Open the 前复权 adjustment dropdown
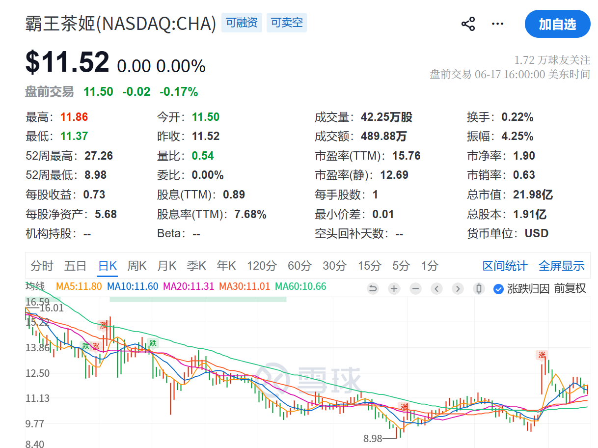Image resolution: width=598 pixels, height=448 pixels. (x=571, y=288)
